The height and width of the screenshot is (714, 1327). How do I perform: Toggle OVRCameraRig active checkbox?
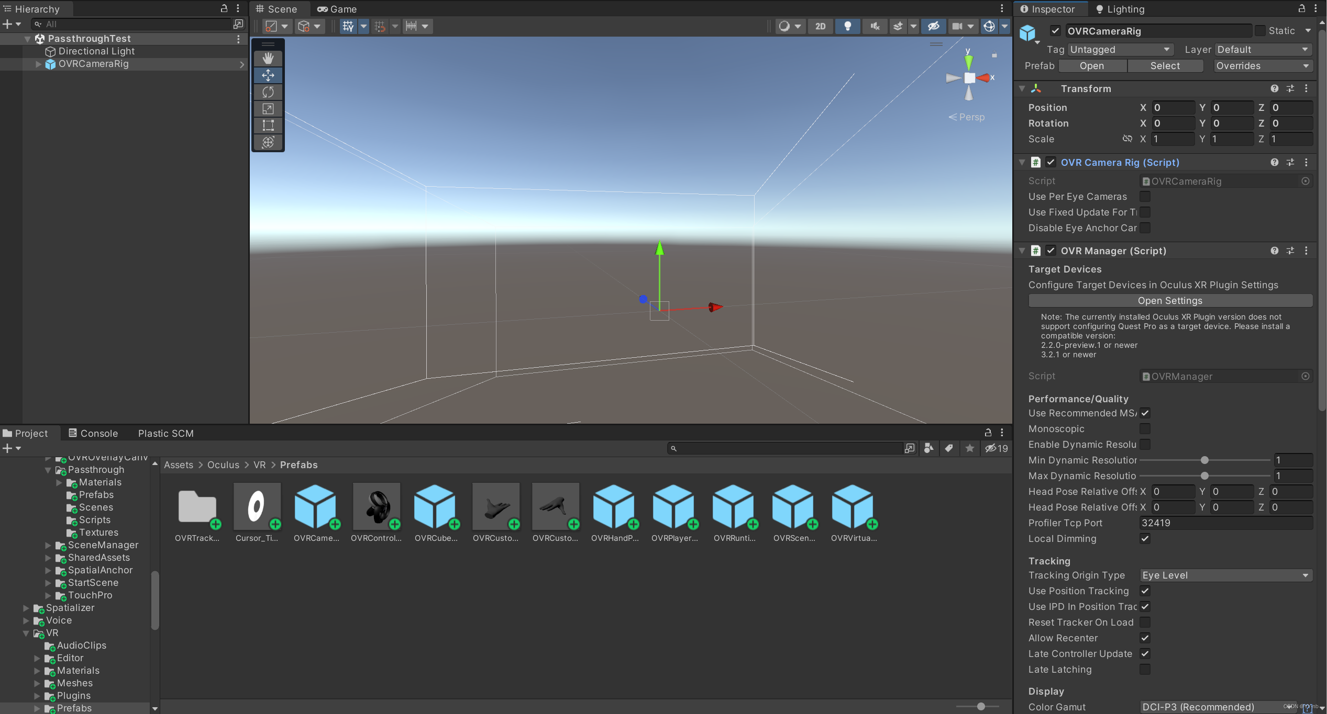[1055, 31]
